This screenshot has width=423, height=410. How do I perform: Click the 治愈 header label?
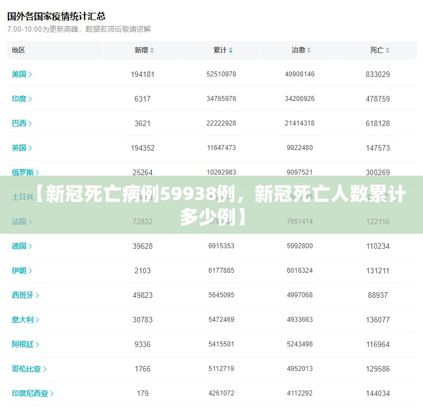299,50
